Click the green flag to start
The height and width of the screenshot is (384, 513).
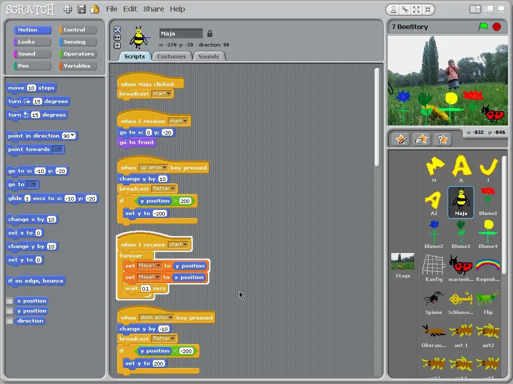click(483, 27)
